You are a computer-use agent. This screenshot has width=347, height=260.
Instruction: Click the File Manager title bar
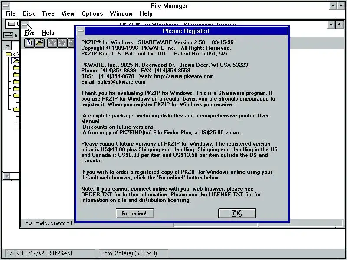coord(169,6)
